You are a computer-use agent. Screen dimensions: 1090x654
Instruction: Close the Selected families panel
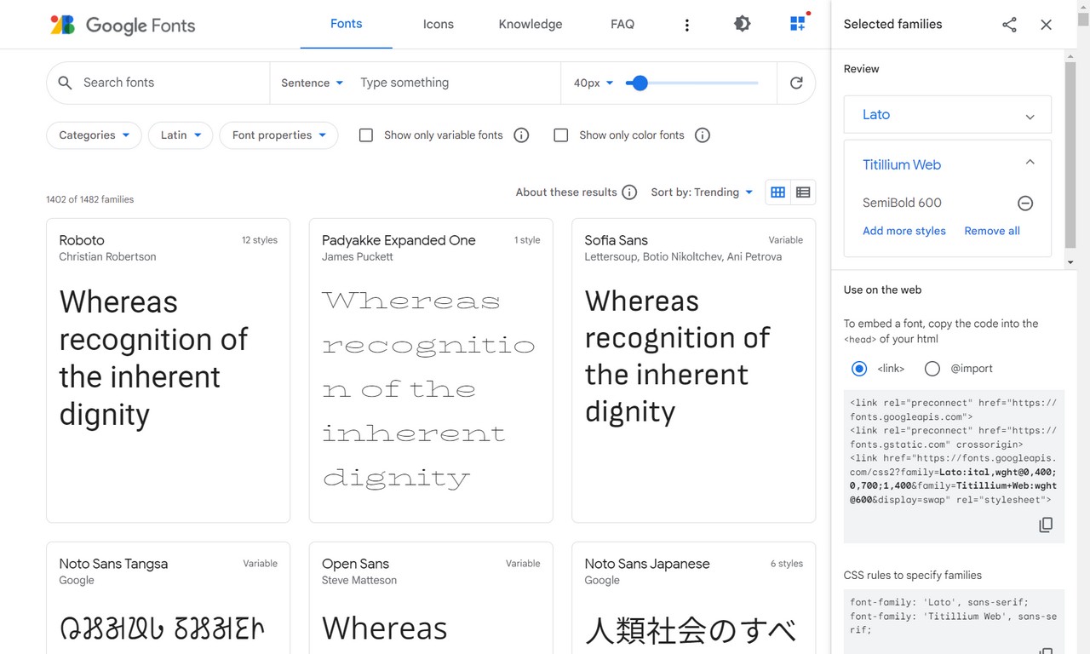1046,25
